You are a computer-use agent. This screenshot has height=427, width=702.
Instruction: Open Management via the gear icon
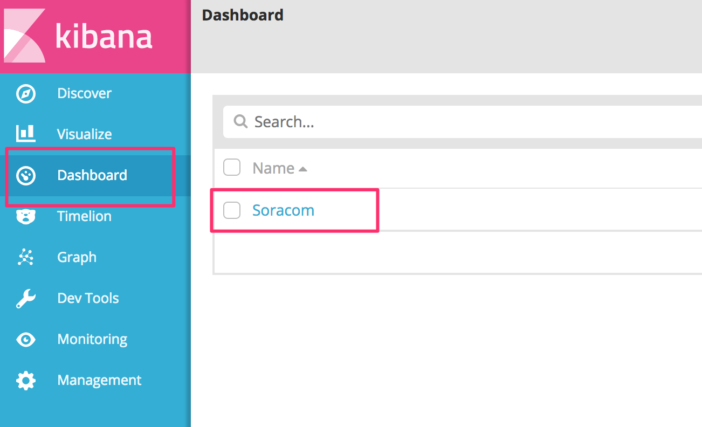[x=26, y=380]
